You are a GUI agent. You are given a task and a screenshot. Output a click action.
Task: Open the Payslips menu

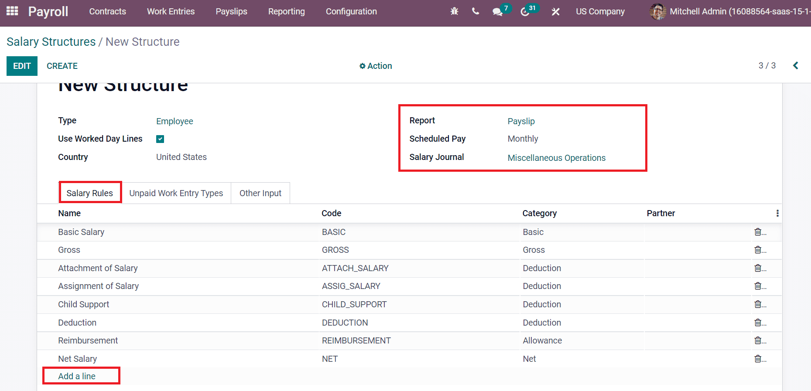click(x=231, y=12)
